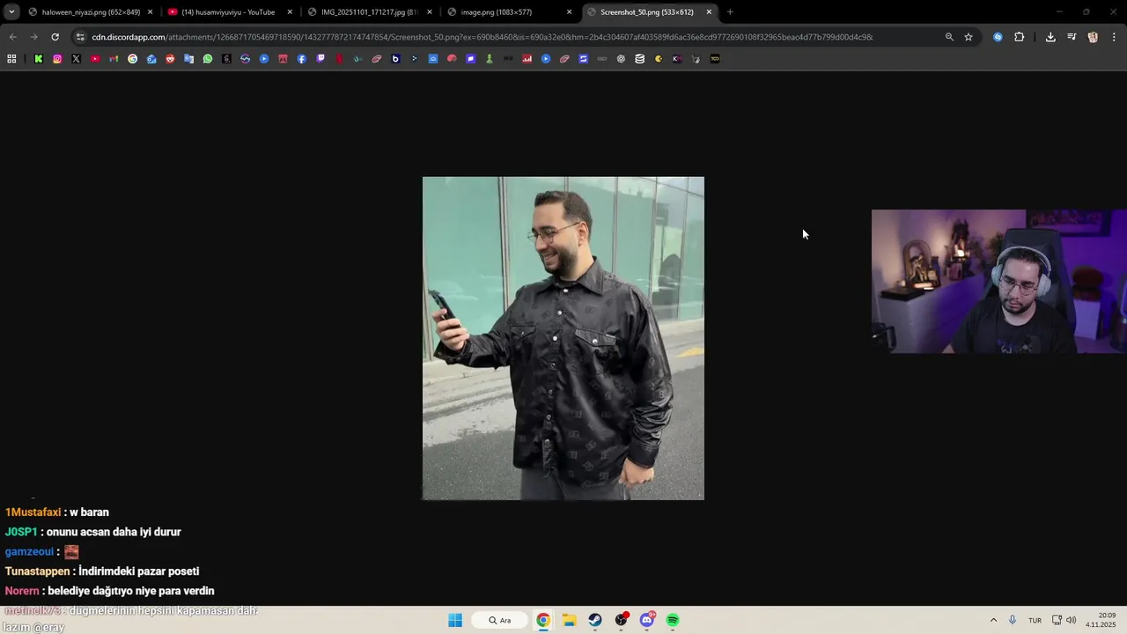The image size is (1127, 634).
Task: Open Chrome three-dot menu
Action: click(x=1115, y=37)
